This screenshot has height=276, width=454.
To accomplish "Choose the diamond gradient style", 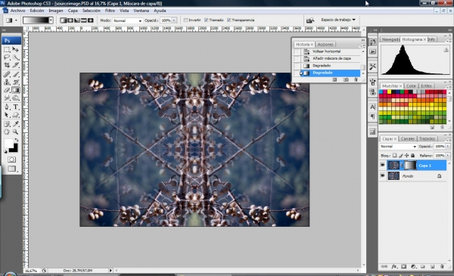I will click(90, 20).
